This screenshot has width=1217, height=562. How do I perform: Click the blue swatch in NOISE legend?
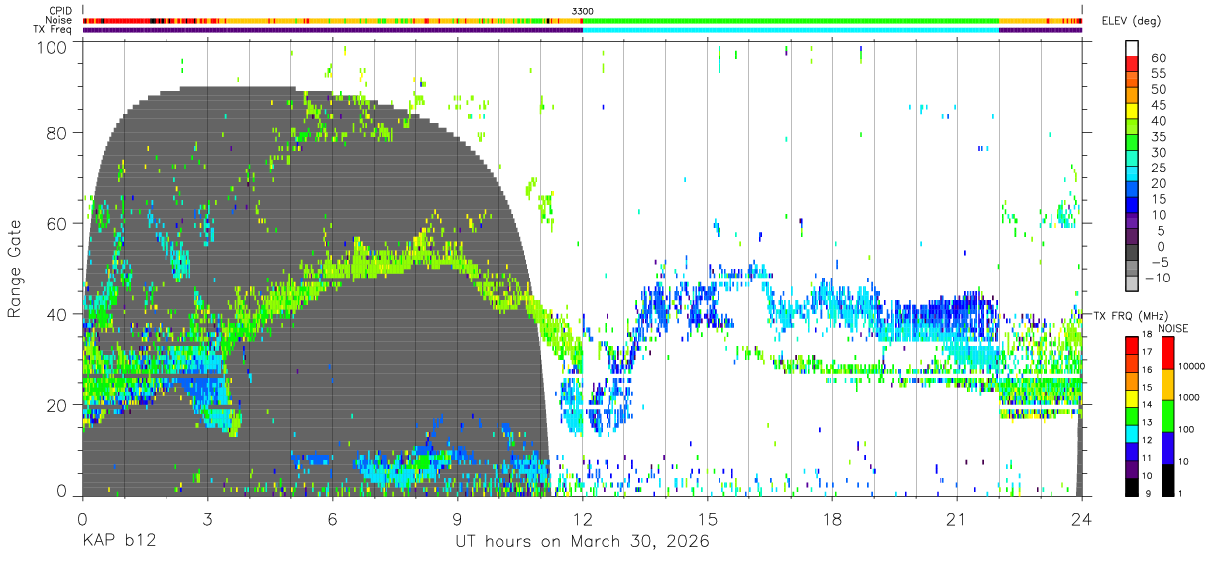[x=1167, y=447]
